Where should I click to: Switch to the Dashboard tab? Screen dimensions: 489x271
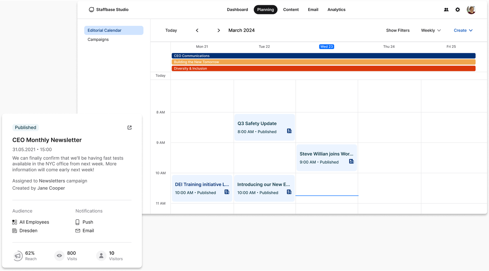click(237, 10)
